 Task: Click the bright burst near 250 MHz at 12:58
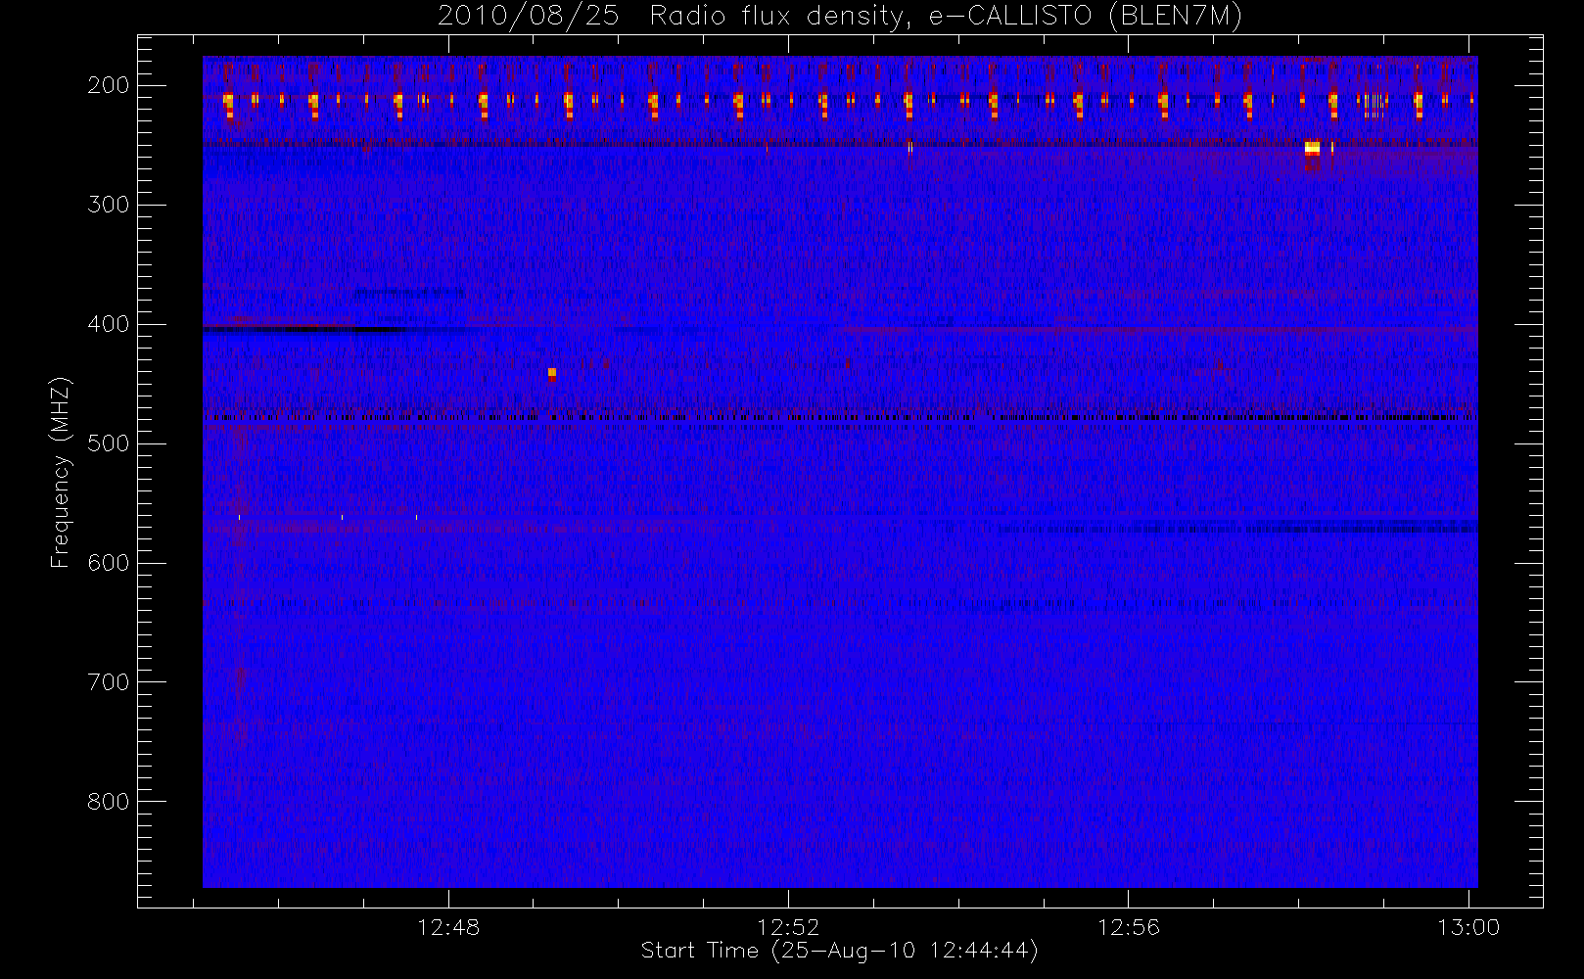pos(1312,149)
